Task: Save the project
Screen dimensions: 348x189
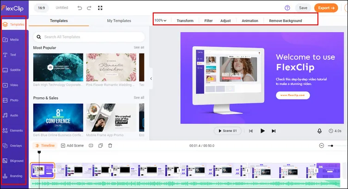Action: [x=303, y=8]
